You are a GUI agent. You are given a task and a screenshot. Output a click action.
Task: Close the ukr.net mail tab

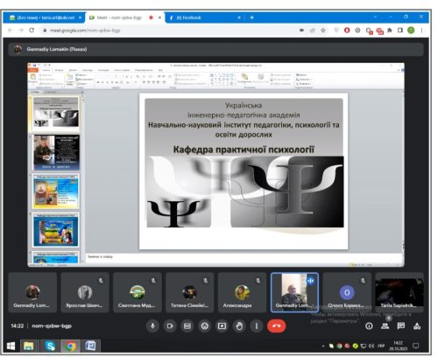[x=80, y=17]
